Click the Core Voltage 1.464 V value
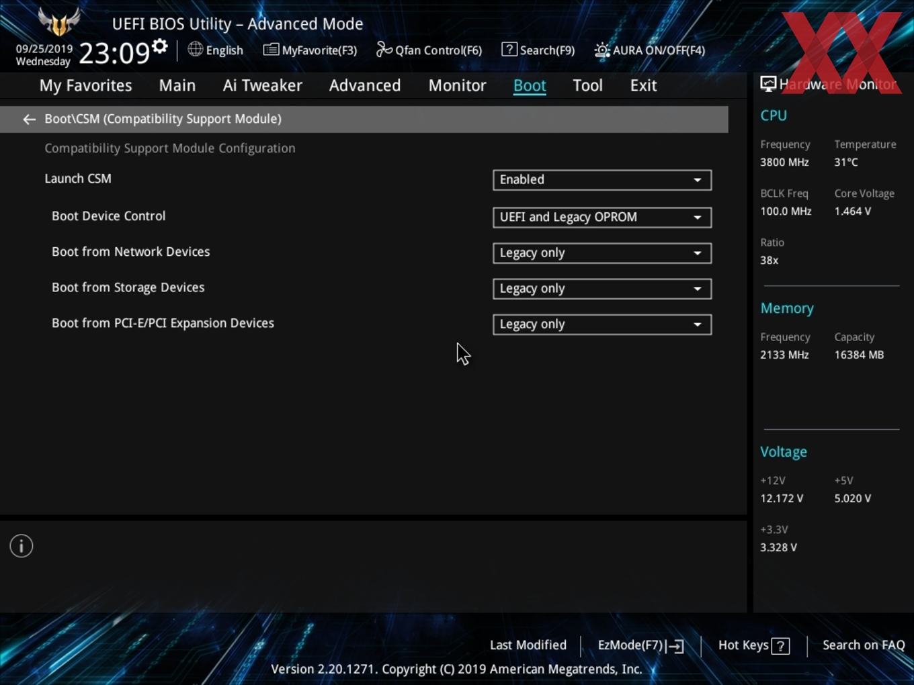914x685 pixels. pos(852,212)
